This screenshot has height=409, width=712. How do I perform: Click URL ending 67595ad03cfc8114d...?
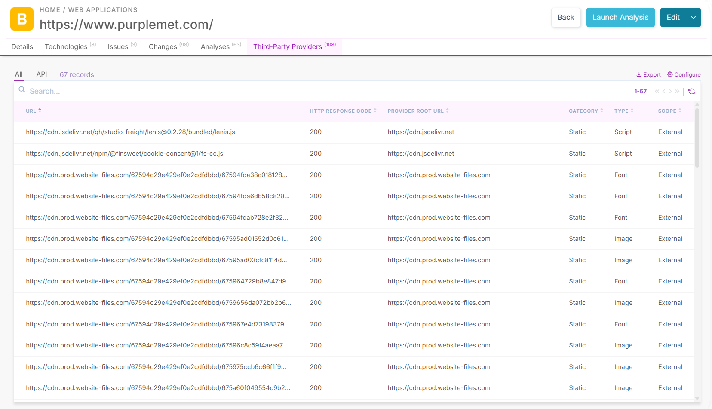pos(157,260)
